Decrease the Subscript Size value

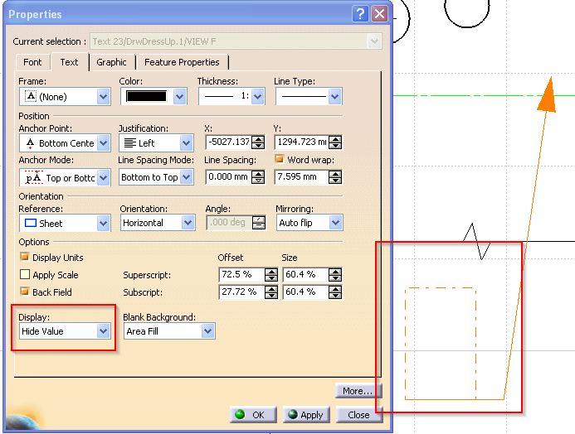click(x=335, y=296)
